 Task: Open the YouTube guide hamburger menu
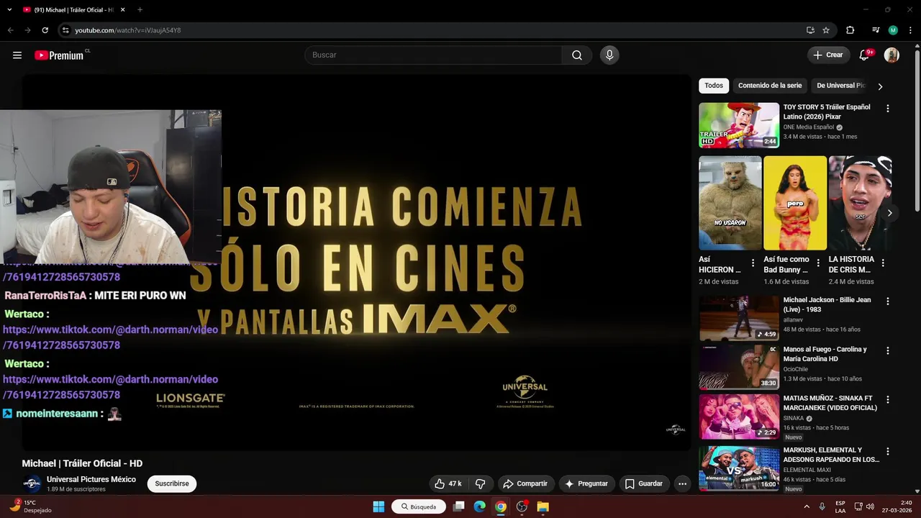click(17, 55)
